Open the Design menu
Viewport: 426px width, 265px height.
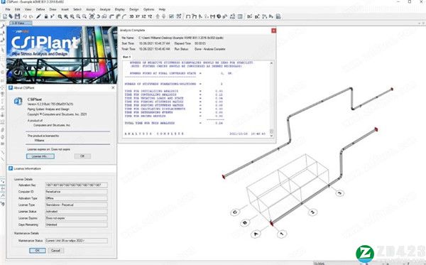click(x=133, y=9)
